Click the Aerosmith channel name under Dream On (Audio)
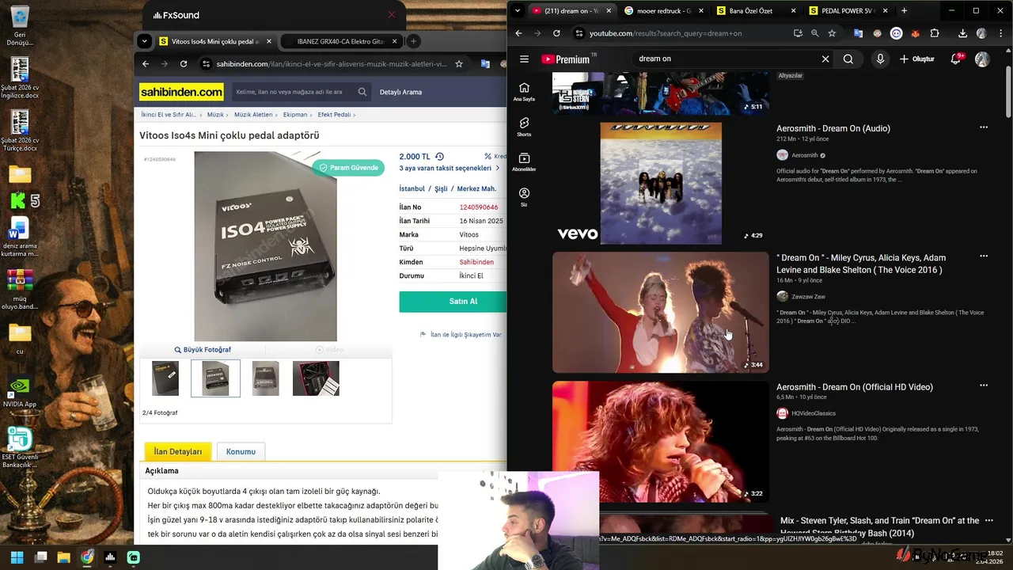 (x=805, y=155)
